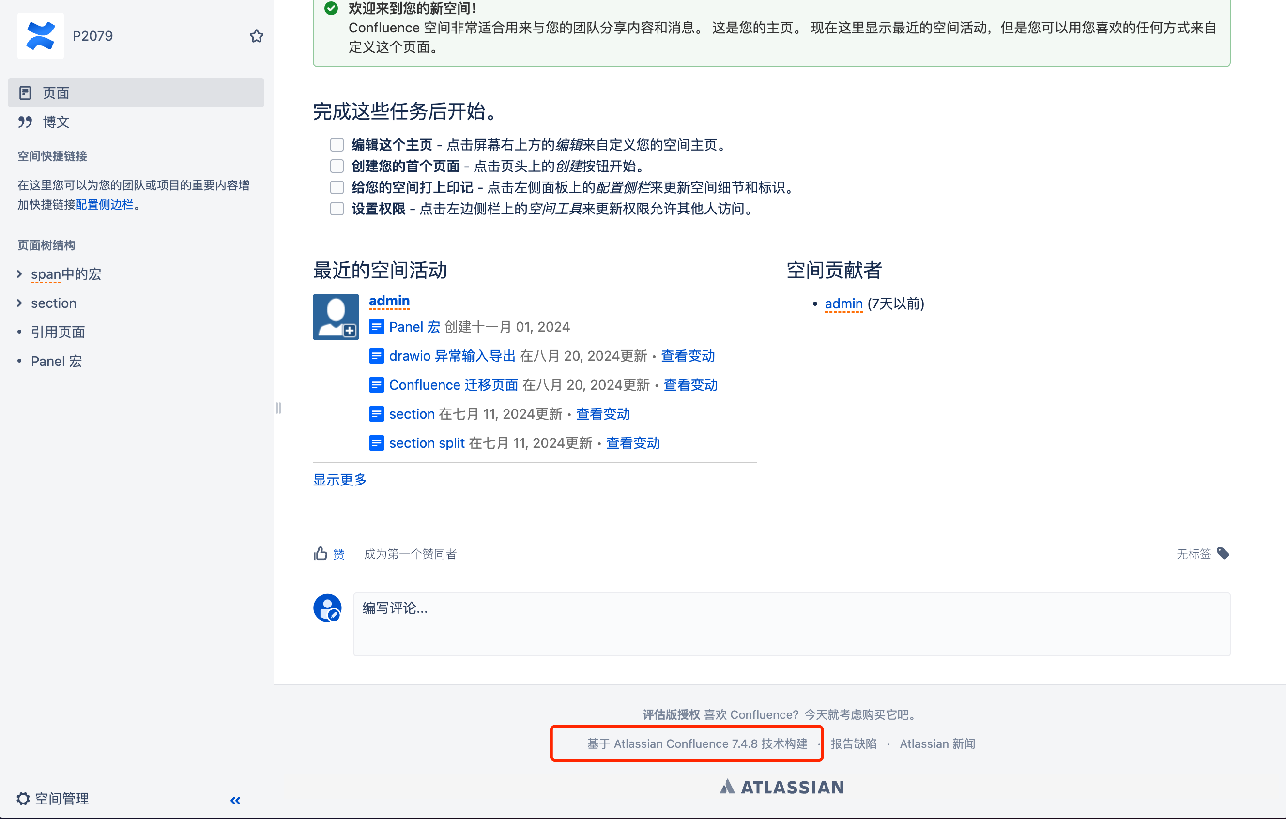Click the label tag icon next to 无标签
Viewport: 1286px width, 819px height.
(x=1223, y=554)
